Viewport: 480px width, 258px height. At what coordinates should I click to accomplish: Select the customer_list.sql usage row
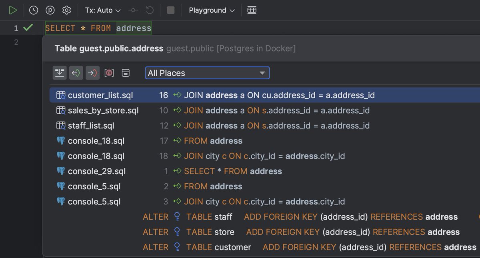(x=265, y=95)
